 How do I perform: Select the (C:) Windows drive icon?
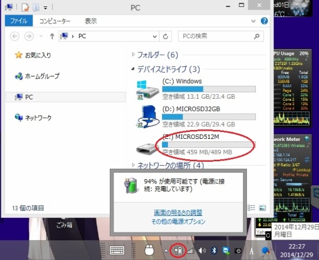pyautogui.click(x=147, y=90)
